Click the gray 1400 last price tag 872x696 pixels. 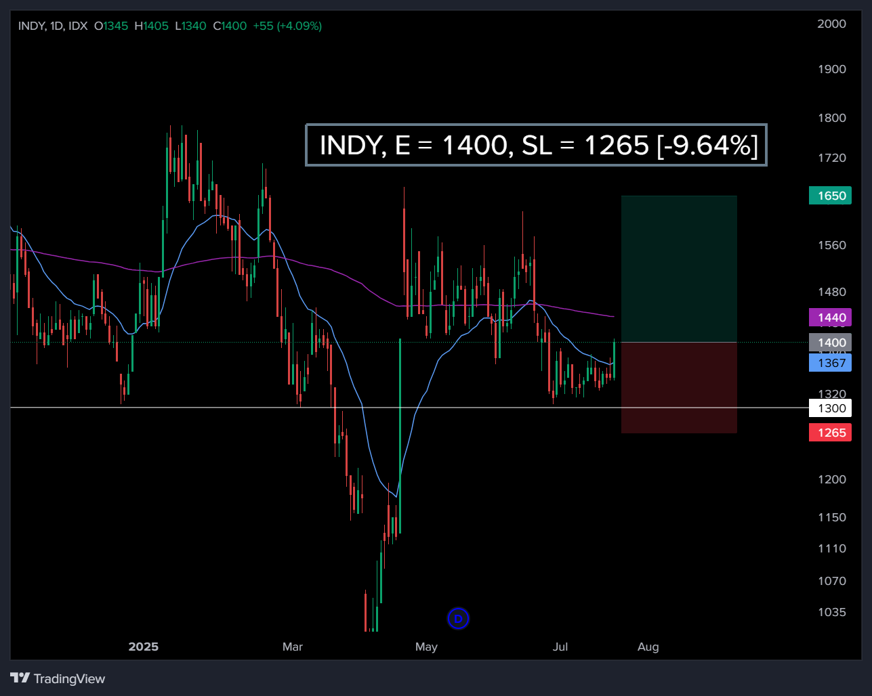(830, 343)
